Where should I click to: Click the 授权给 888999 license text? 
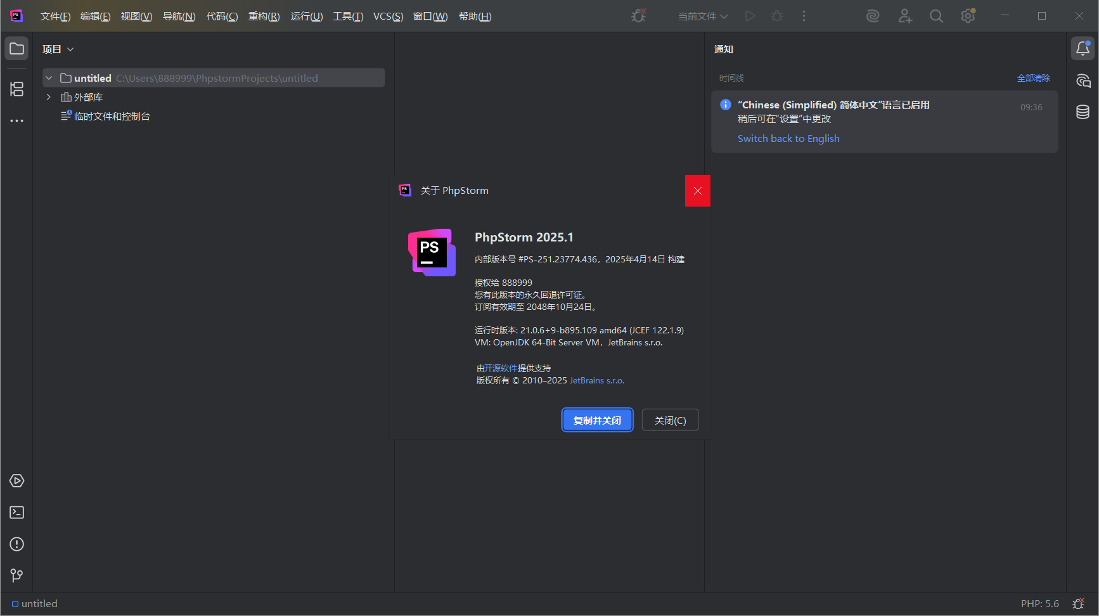[503, 283]
